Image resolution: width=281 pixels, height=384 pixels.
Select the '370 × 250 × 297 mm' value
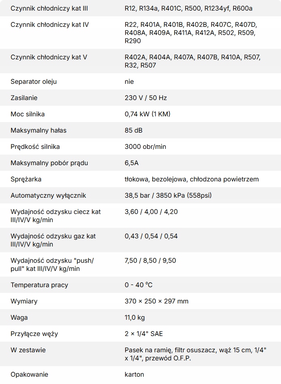click(156, 301)
